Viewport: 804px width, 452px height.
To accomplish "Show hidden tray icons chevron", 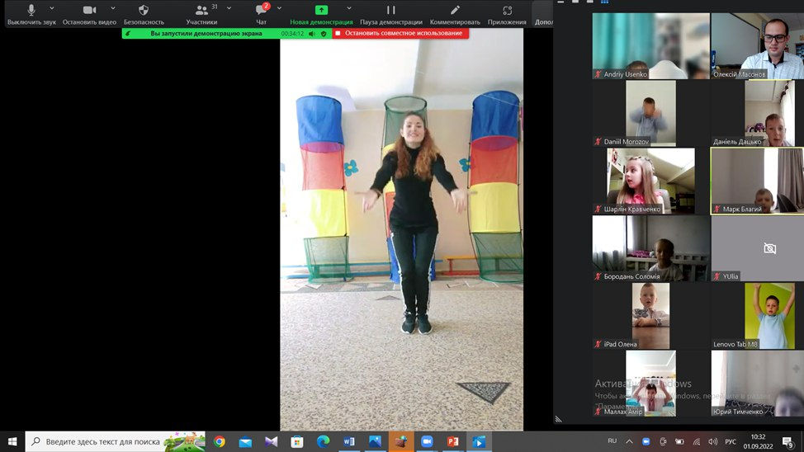I will [x=629, y=441].
